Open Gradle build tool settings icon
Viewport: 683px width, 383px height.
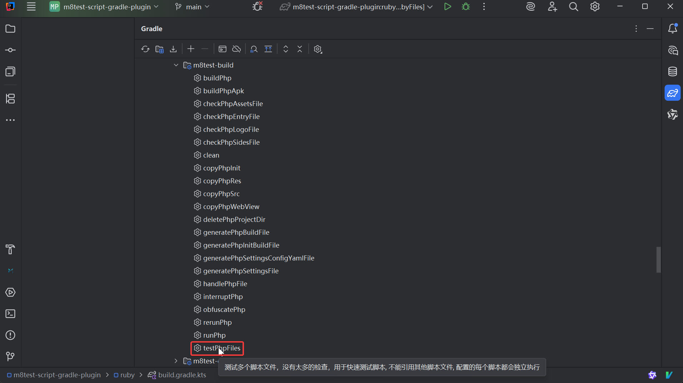[318, 49]
